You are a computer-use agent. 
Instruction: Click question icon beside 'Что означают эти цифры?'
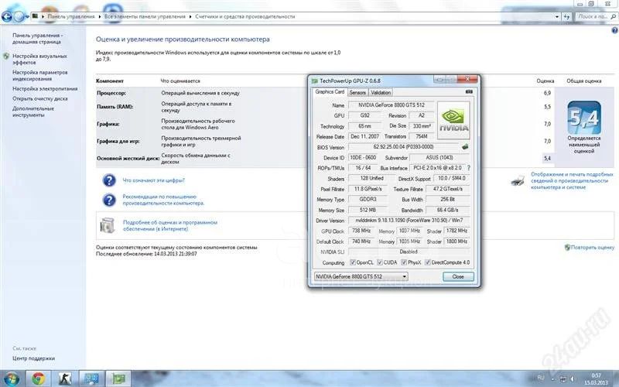tap(109, 180)
